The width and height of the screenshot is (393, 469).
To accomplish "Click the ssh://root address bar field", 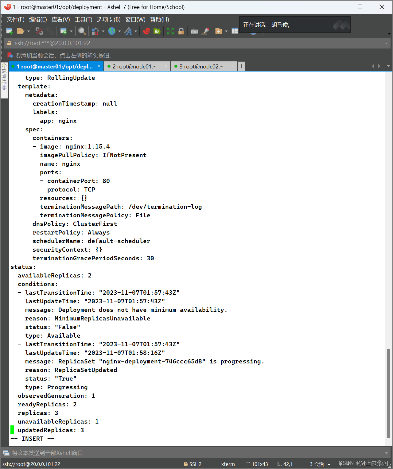I will [197, 43].
